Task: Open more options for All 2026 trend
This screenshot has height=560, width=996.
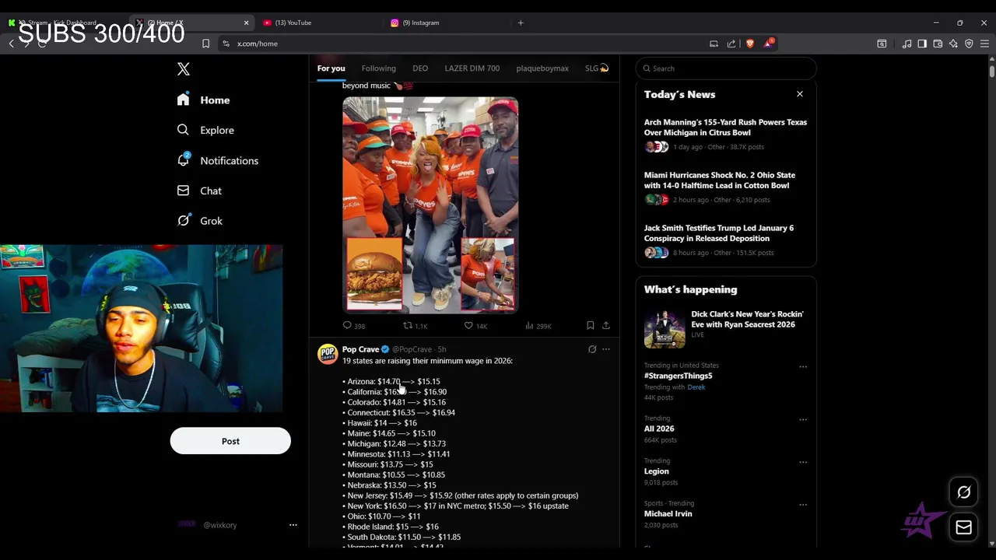Action: coord(803,420)
